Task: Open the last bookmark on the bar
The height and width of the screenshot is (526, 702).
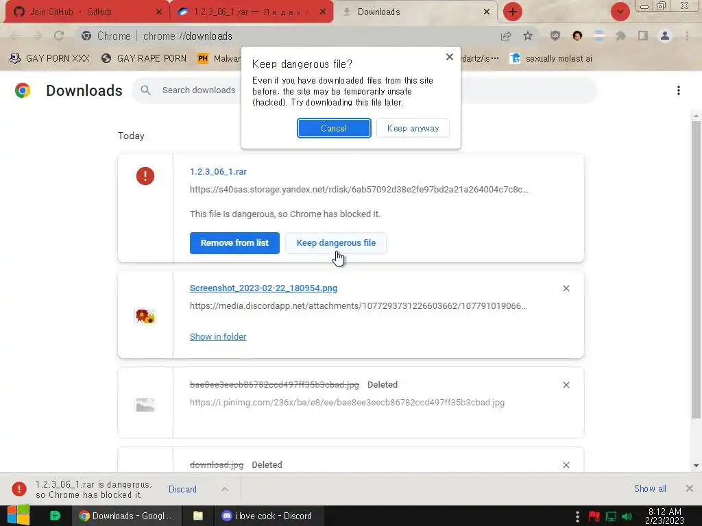Action: tap(551, 58)
